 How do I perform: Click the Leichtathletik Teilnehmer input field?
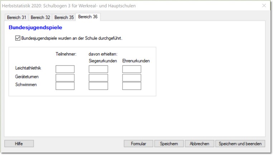click(x=65, y=69)
